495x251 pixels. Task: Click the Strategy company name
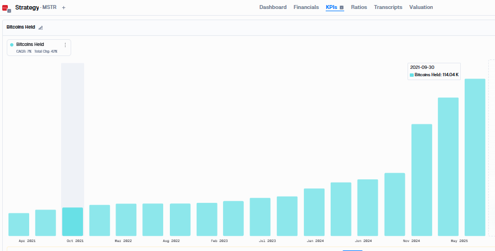pos(27,7)
